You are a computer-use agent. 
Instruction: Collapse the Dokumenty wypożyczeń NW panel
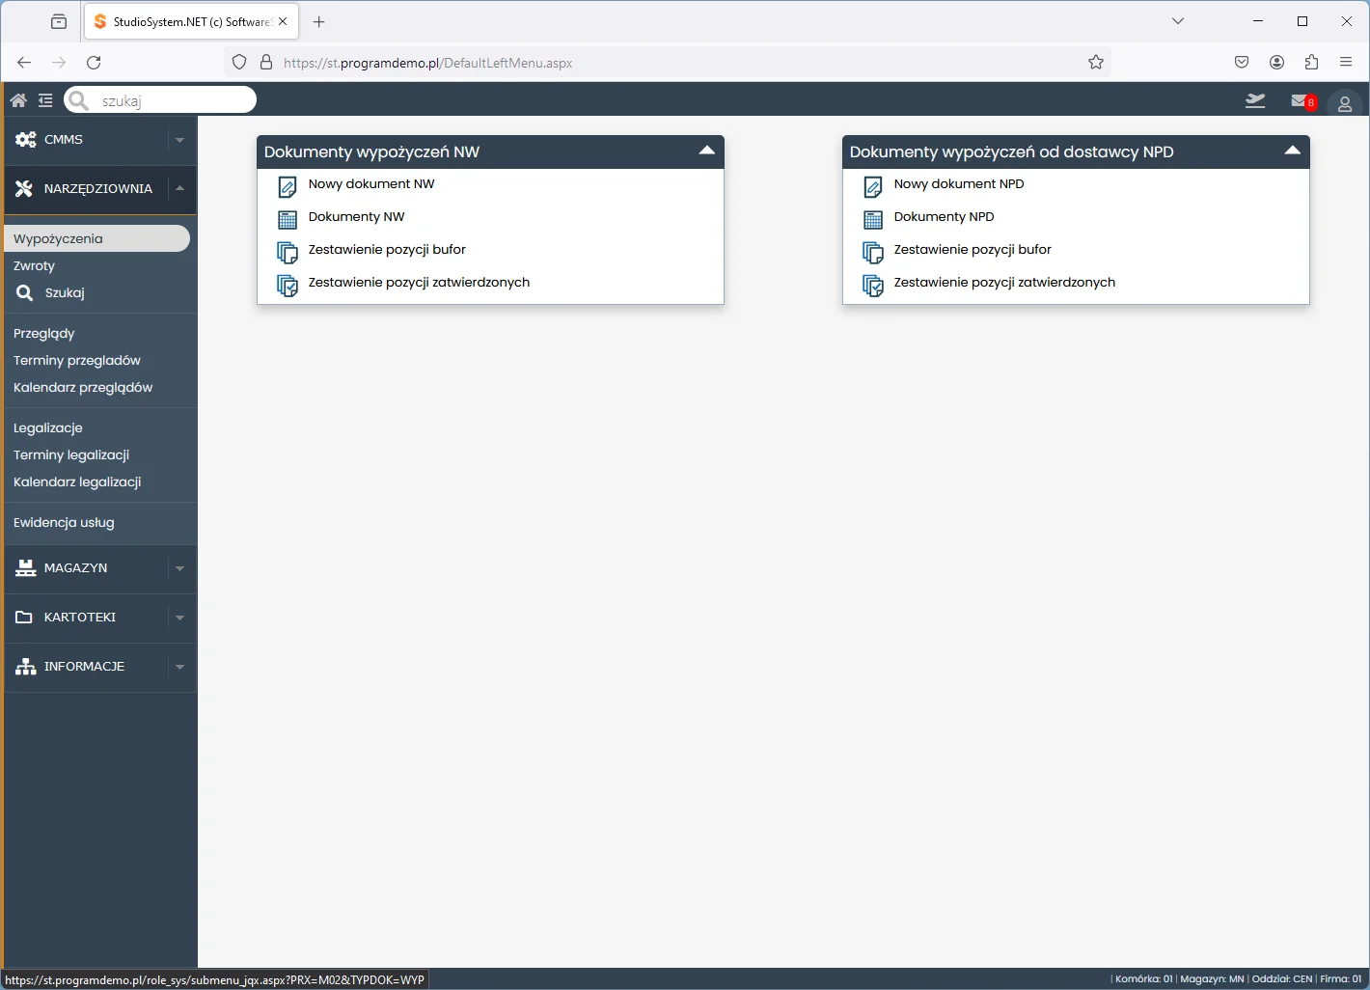[706, 151]
